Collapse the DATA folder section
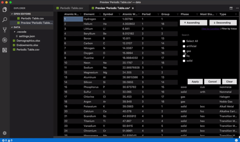This screenshot has width=240, height=142. tap(12, 27)
